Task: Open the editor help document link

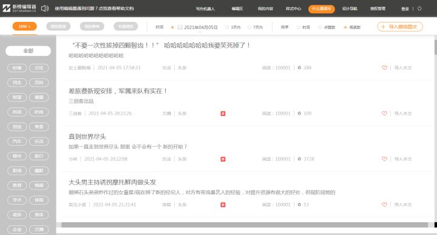Action: 94,9
